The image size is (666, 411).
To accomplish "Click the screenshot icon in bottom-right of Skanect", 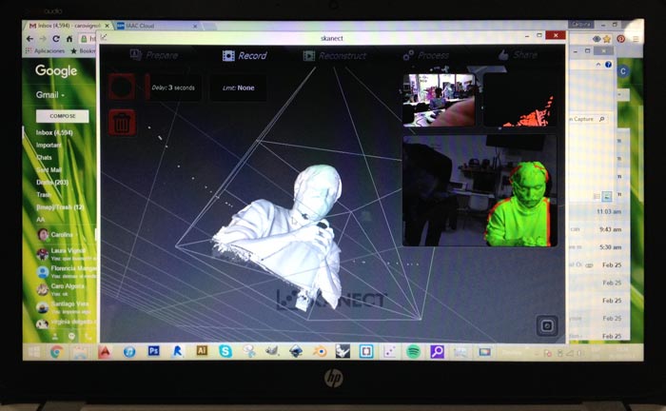I will 547,325.
